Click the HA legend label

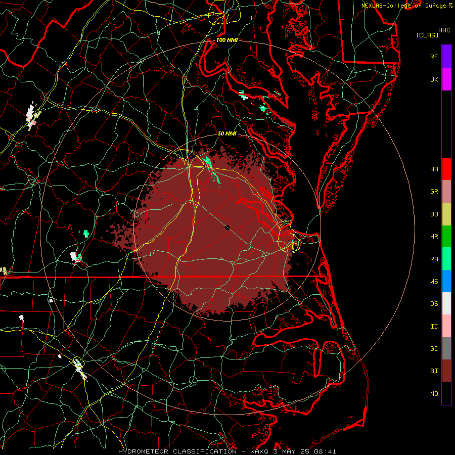click(x=434, y=169)
